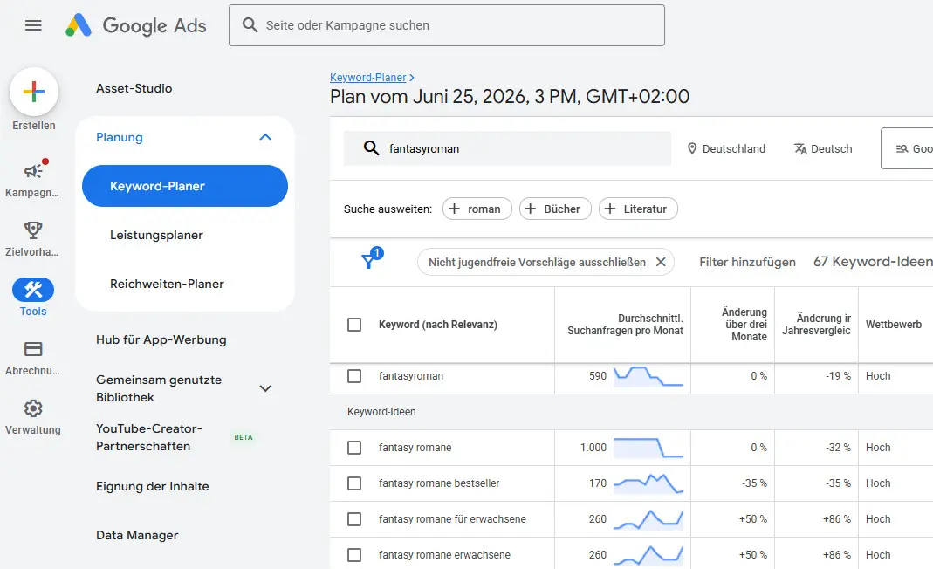The width and height of the screenshot is (933, 569).
Task: Check fantasy romane für erwachsene checkbox
Action: [x=354, y=519]
